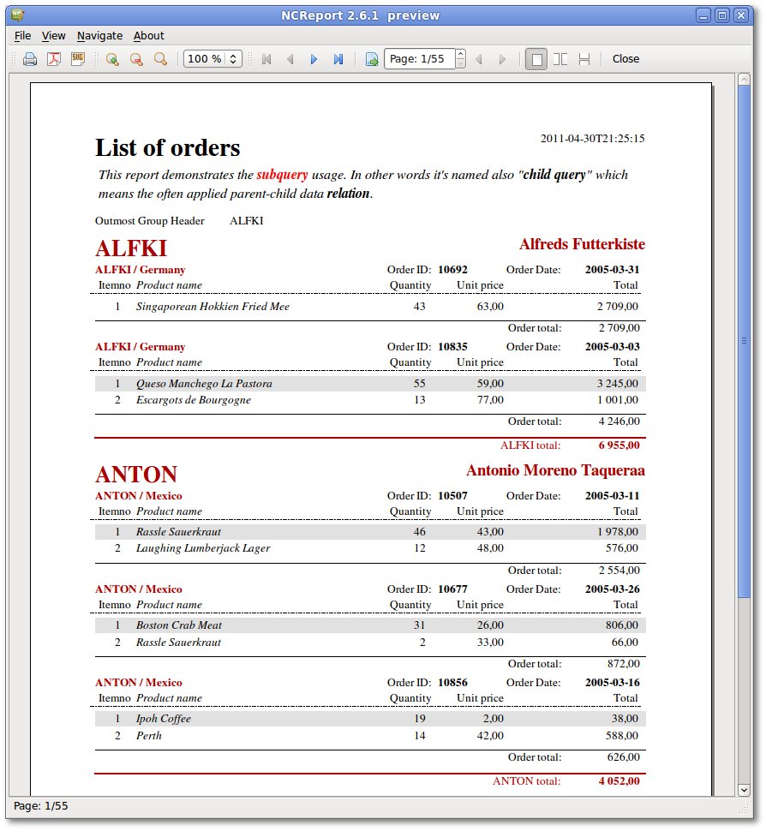Click grayed right arrow after page field

(503, 59)
